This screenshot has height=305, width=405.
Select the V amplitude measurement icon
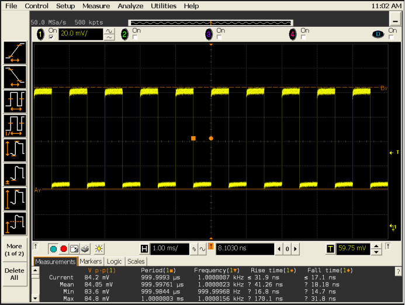(15, 223)
